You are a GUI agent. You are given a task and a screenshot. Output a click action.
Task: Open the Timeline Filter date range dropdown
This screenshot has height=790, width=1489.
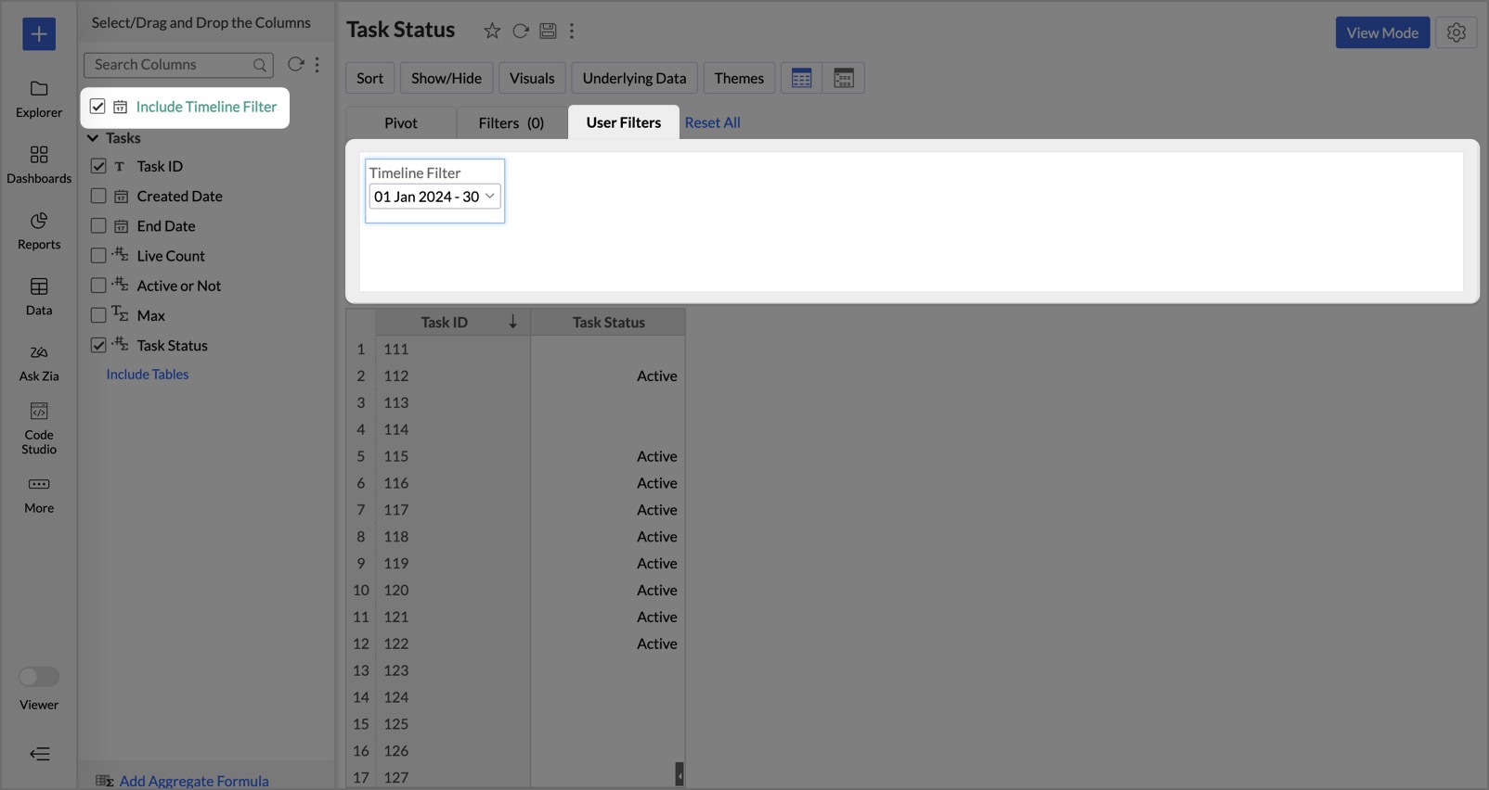click(x=434, y=197)
